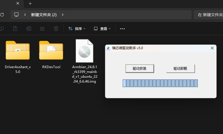Viewport: 223px width, 134px height.
Task: Open the 排序 sort dropdown
Action: click(x=77, y=29)
